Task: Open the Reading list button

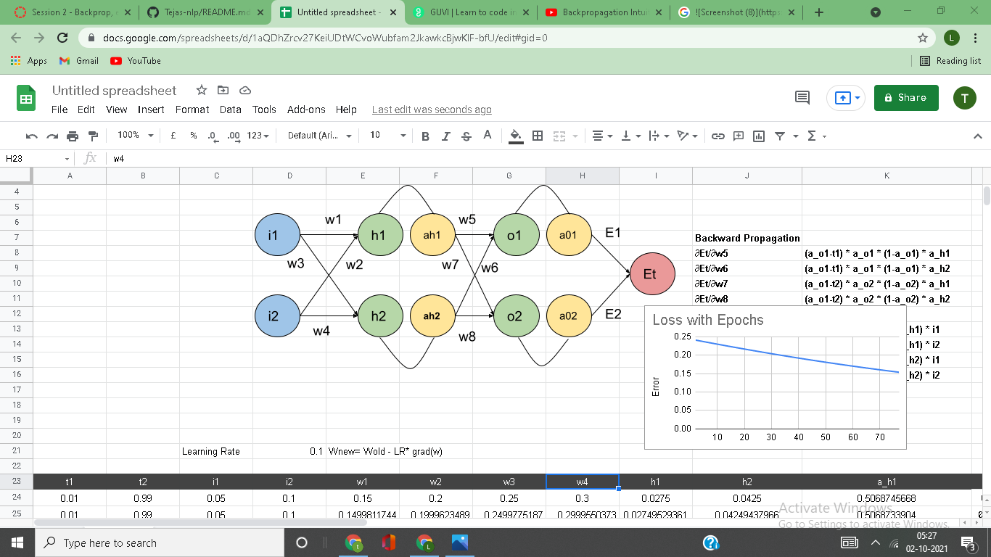Action: [x=950, y=61]
